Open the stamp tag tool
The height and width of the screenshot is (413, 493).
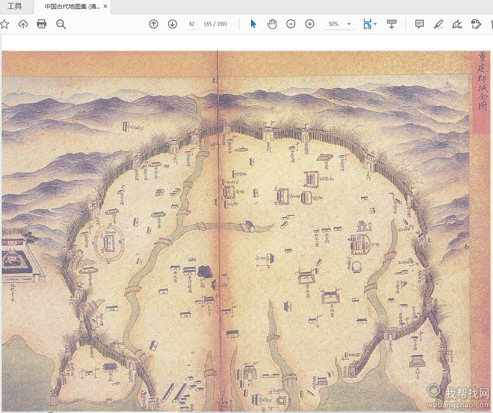[x=476, y=24]
